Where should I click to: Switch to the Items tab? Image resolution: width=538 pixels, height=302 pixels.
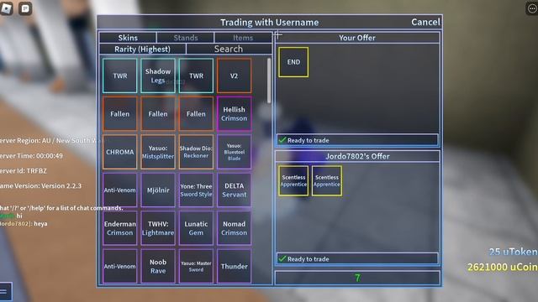point(243,38)
